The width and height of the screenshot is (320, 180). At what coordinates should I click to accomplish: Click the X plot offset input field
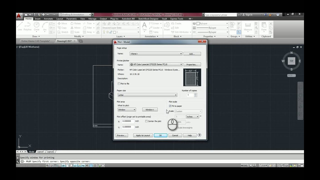[x=128, y=121]
